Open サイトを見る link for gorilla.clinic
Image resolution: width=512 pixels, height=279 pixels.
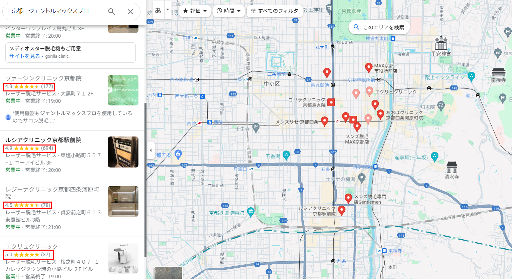pyautogui.click(x=24, y=56)
